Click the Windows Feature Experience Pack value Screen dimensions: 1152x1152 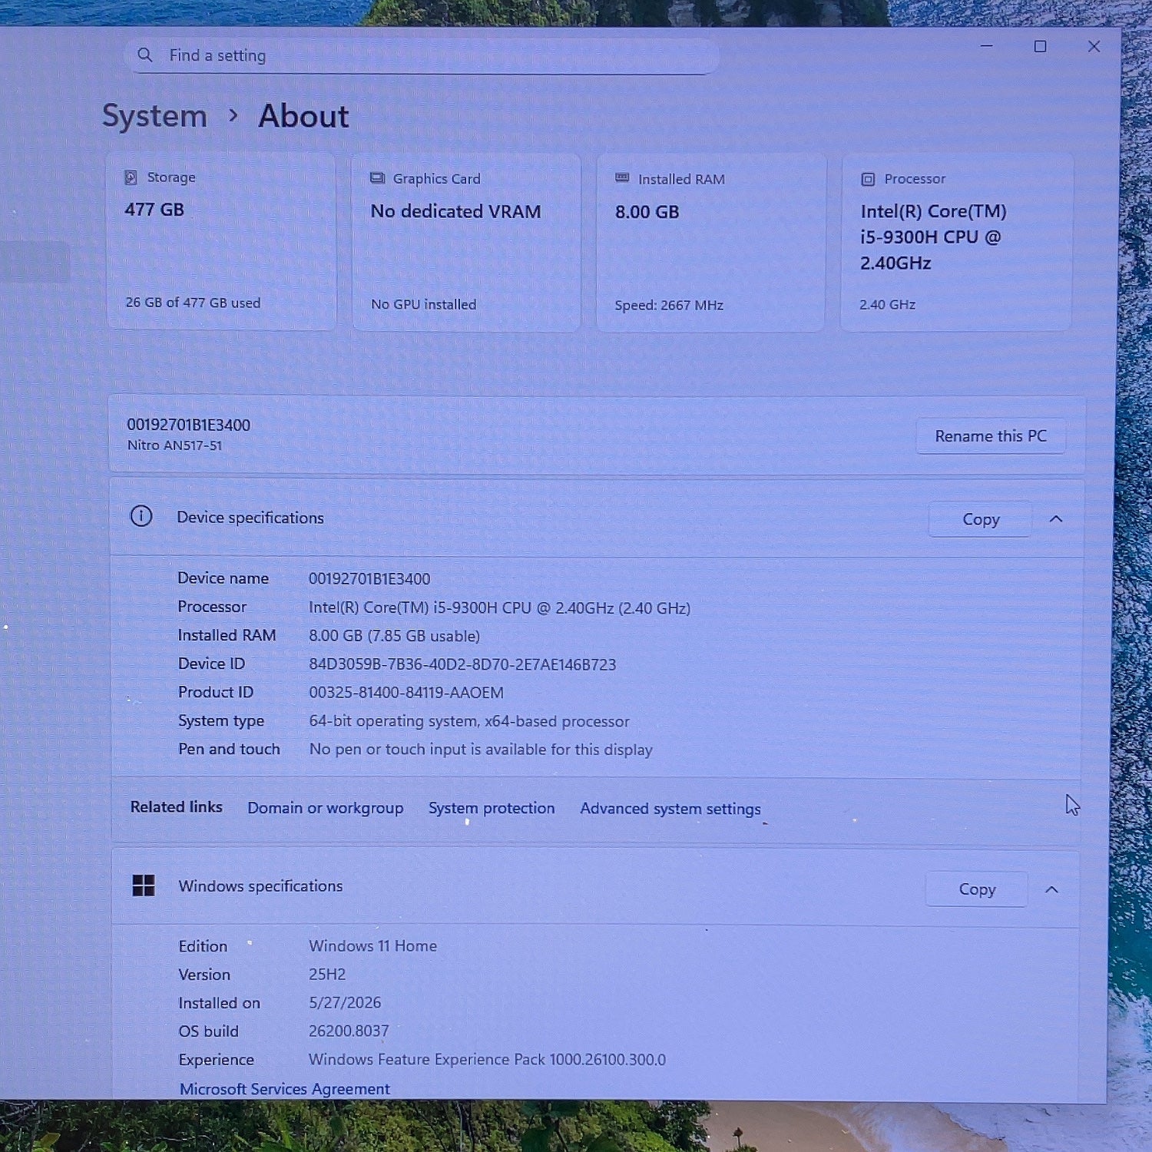(487, 1060)
